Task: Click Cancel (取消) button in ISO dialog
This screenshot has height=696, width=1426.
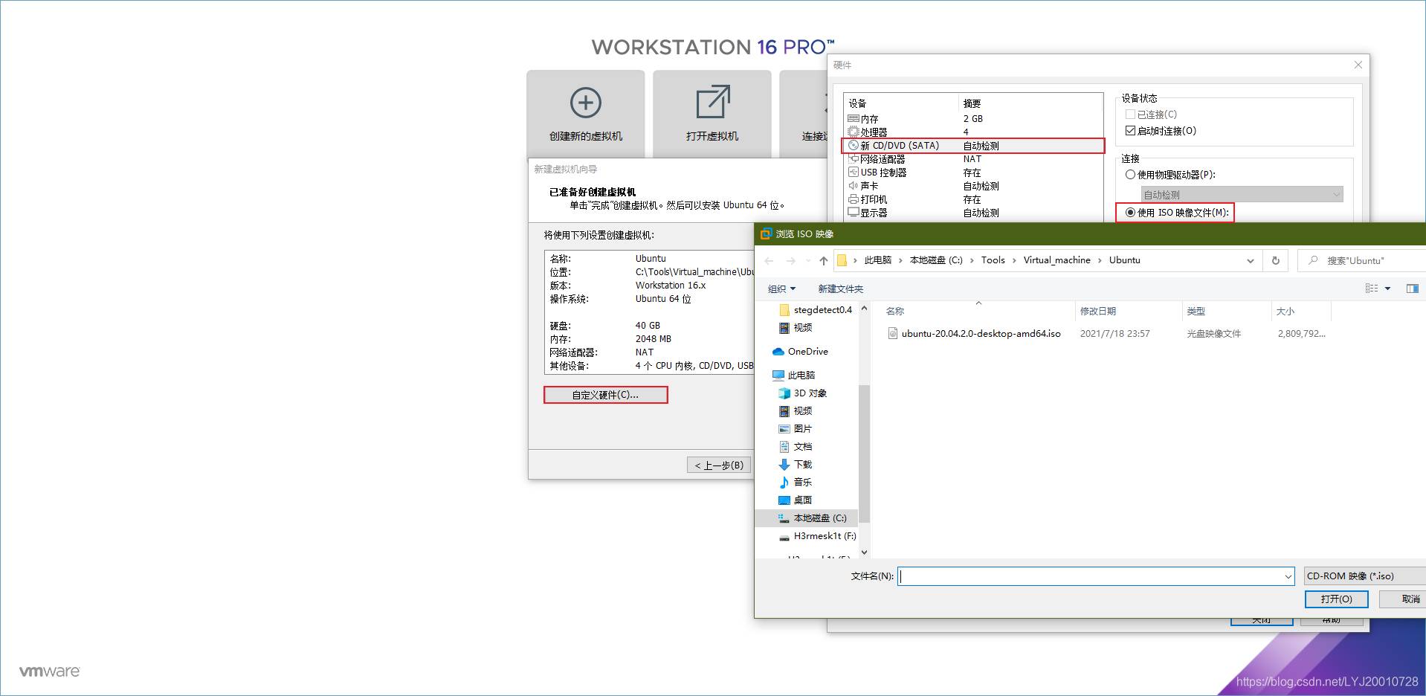Action: [x=1403, y=599]
